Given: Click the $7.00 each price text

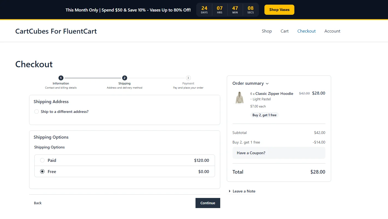Looking at the screenshot, I should (258, 106).
